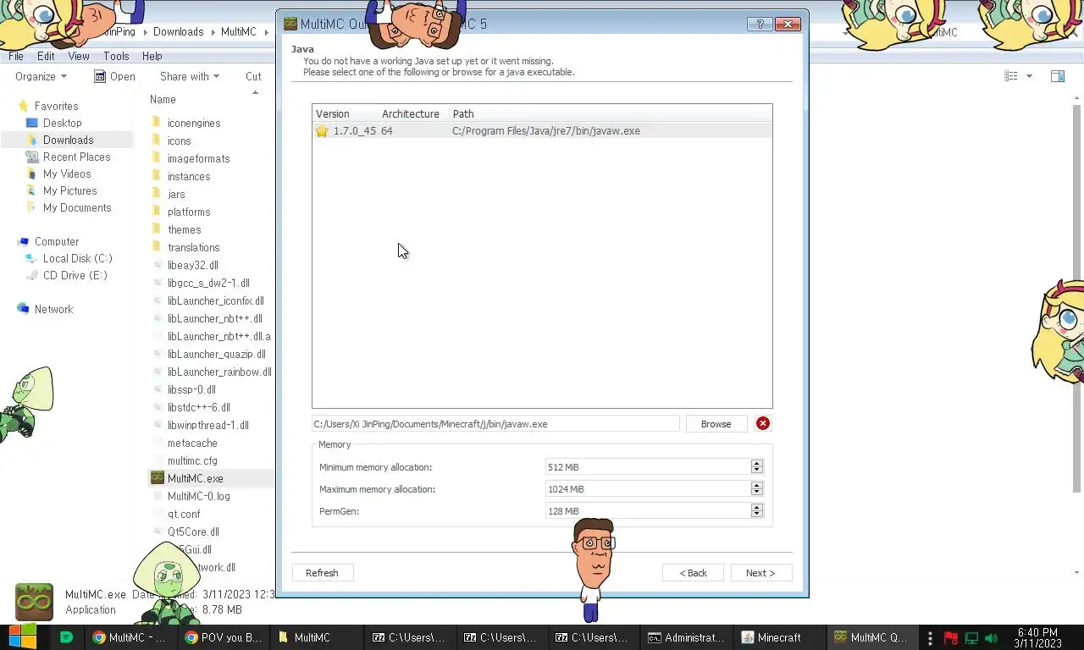Image resolution: width=1084 pixels, height=650 pixels.
Task: Click the Path column header
Action: [463, 114]
